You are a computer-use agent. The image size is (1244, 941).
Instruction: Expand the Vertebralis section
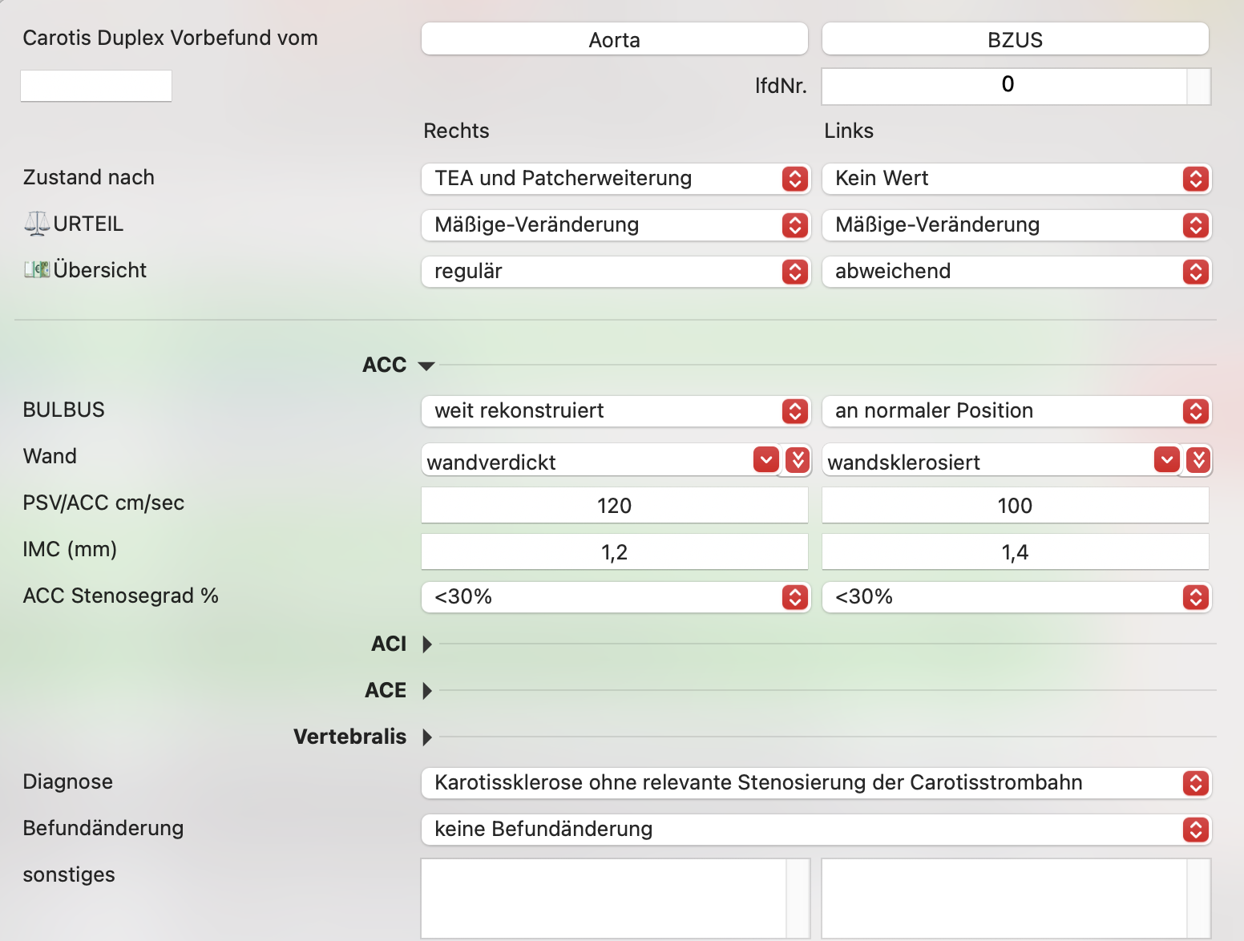[427, 737]
